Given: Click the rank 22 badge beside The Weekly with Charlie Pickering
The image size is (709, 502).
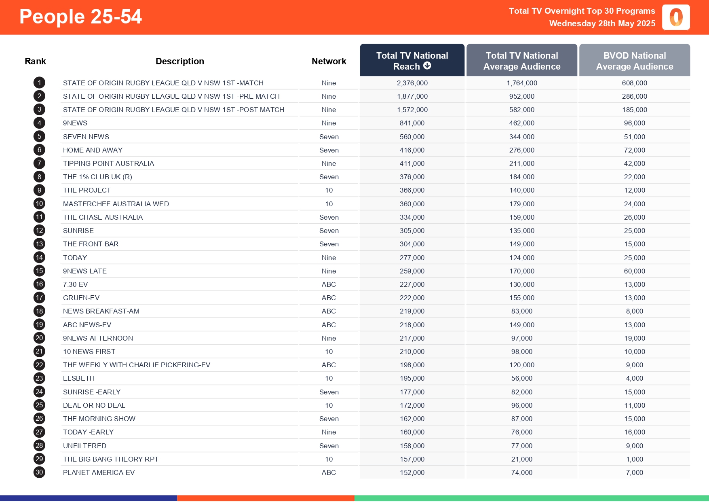Looking at the screenshot, I should point(39,364).
